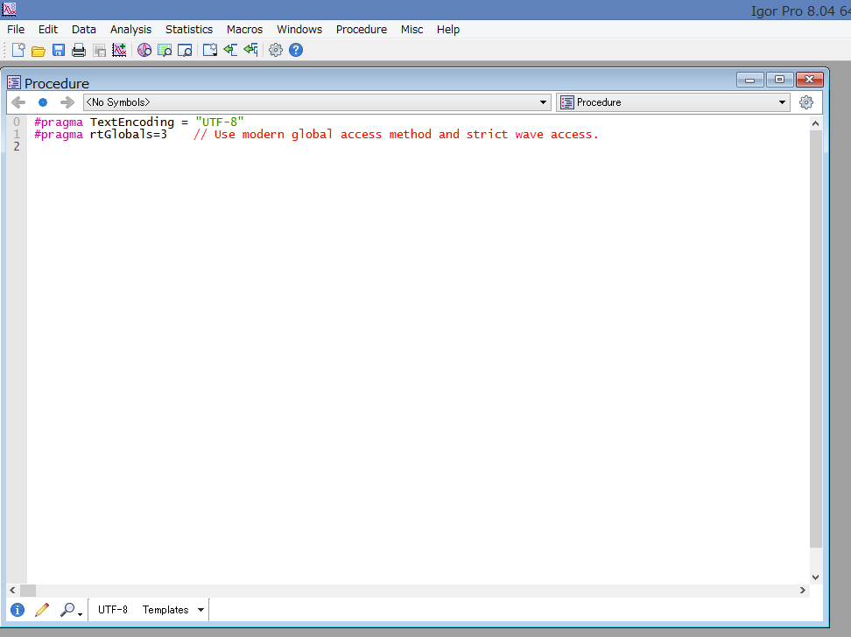The width and height of the screenshot is (851, 637).
Task: Click the empty line 2 in code editor
Action: [263, 147]
